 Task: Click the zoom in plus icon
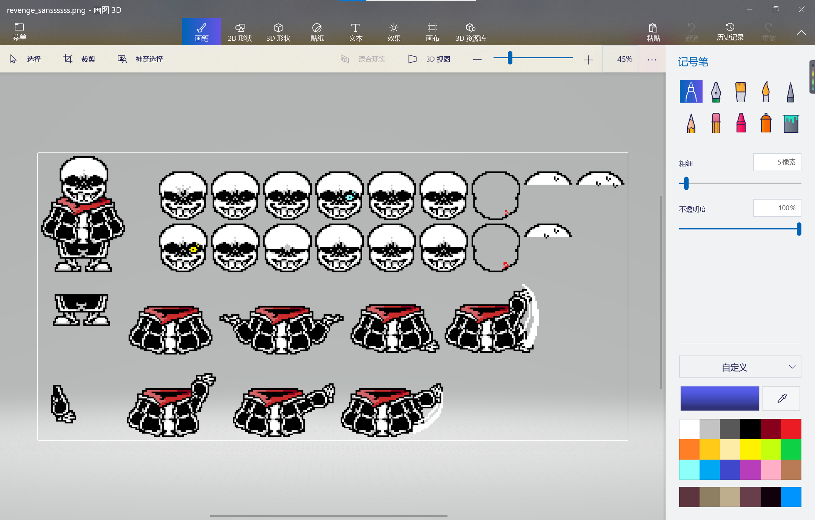click(x=588, y=59)
